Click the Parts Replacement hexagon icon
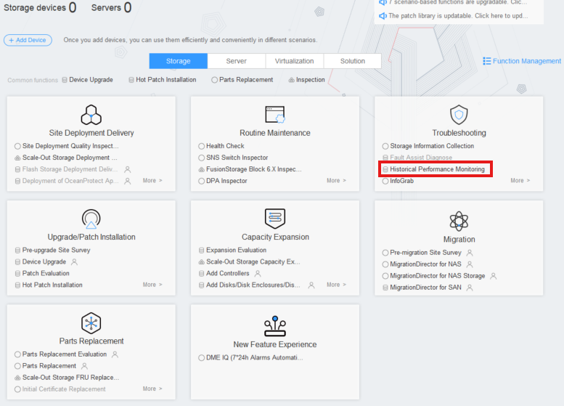Screen dimensions: 564x406 (x=91, y=323)
